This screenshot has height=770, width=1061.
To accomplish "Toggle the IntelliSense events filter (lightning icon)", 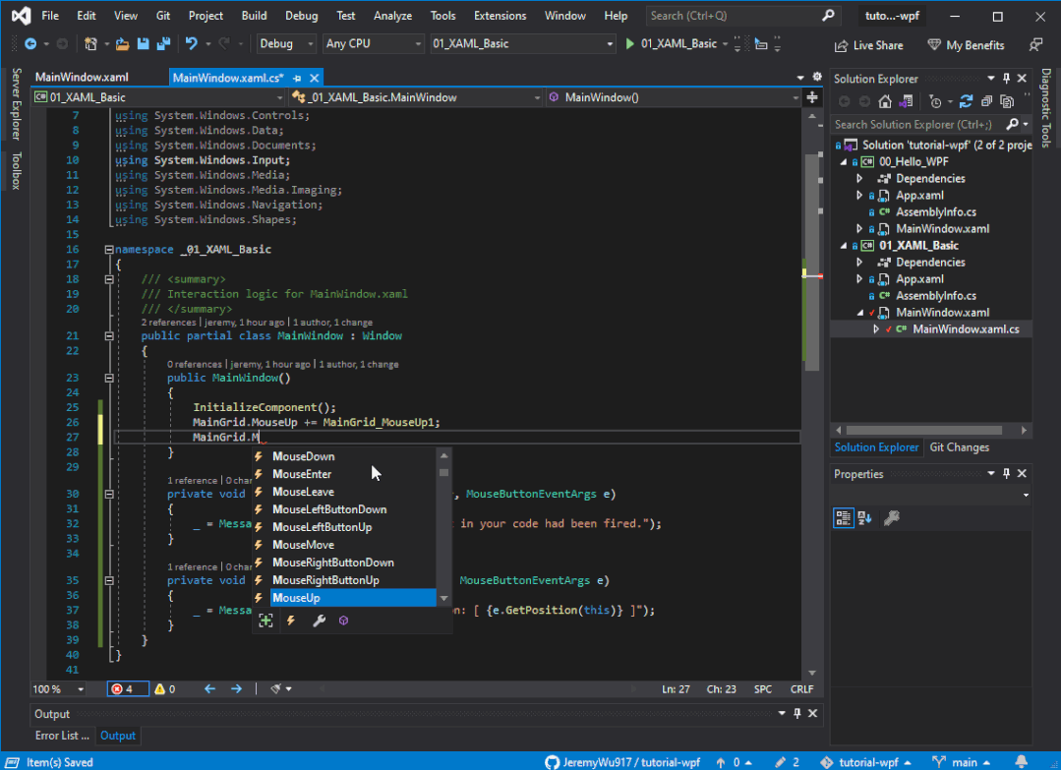I will pyautogui.click(x=292, y=621).
